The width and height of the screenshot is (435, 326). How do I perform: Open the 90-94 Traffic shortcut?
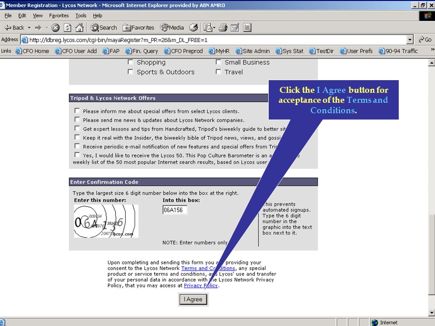point(398,51)
